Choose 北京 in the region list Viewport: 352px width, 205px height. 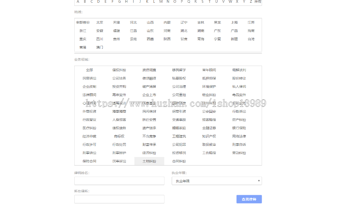tap(99, 22)
